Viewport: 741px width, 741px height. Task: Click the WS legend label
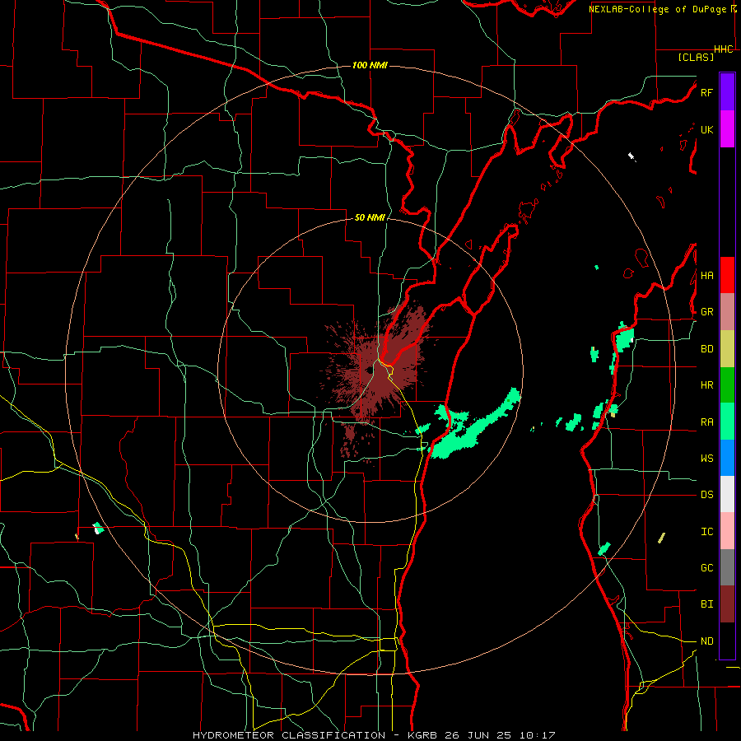706,459
